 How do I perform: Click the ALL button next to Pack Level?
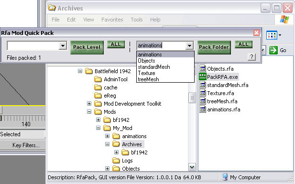coord(116,44)
